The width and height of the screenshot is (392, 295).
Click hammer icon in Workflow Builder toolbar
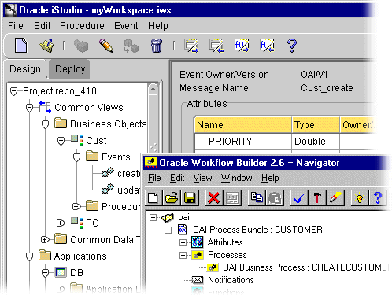[x=317, y=197]
